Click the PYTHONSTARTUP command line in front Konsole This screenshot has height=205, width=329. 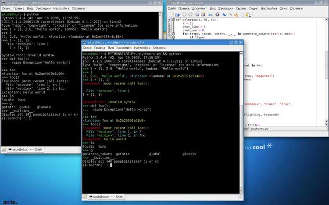click(x=132, y=54)
